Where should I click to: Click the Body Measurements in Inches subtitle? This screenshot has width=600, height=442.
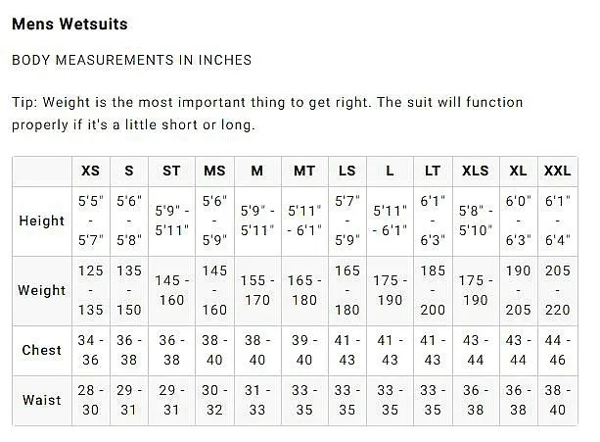click(132, 60)
